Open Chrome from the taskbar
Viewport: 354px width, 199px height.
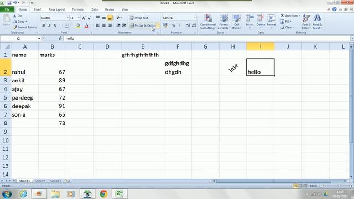point(103,194)
